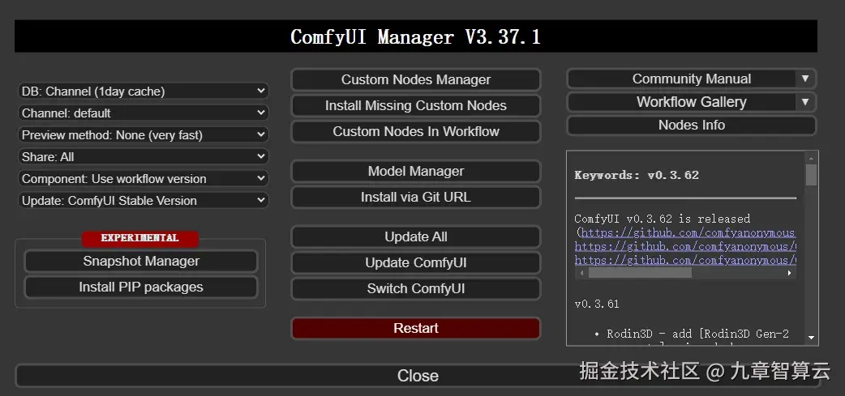Open the Custom Nodes Manager
845x396 pixels.
(415, 79)
